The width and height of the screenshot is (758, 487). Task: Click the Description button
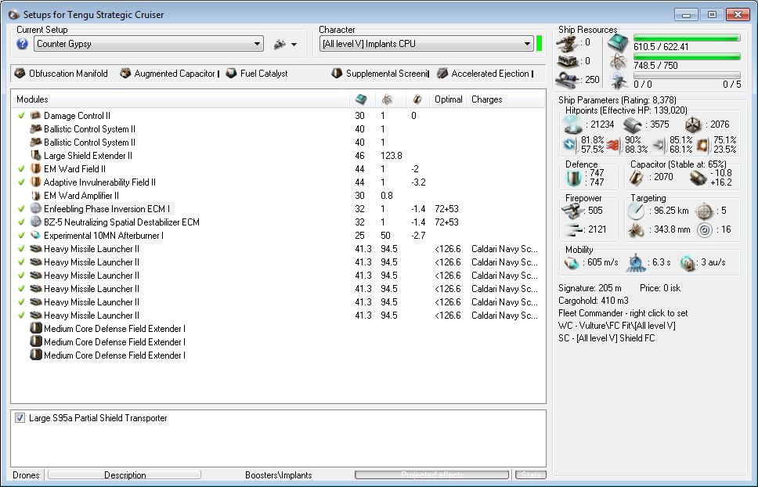coord(125,475)
